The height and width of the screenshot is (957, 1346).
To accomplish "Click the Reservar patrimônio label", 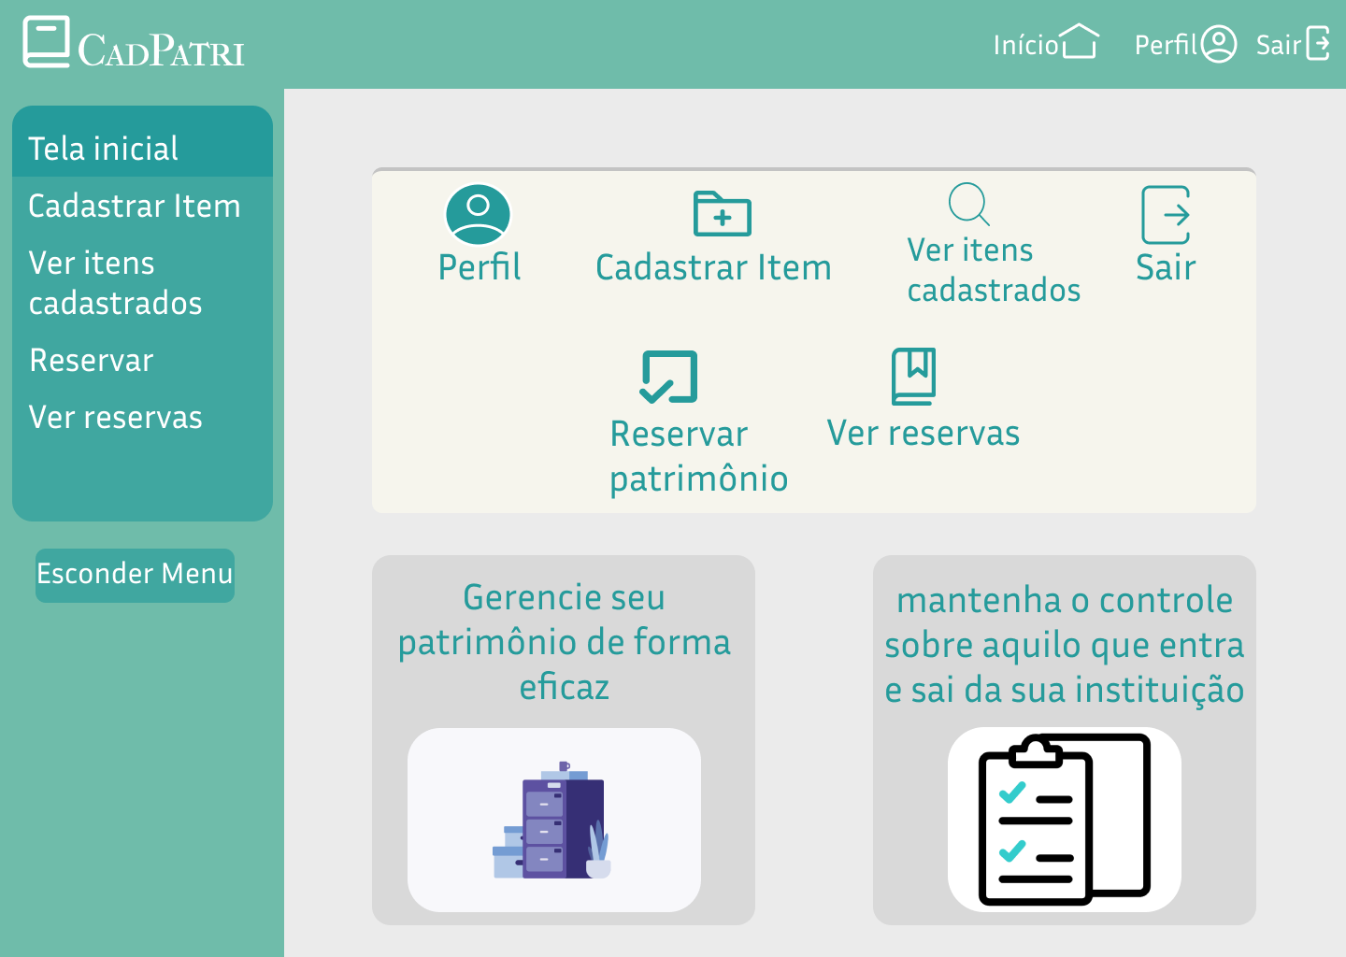I will coord(698,456).
